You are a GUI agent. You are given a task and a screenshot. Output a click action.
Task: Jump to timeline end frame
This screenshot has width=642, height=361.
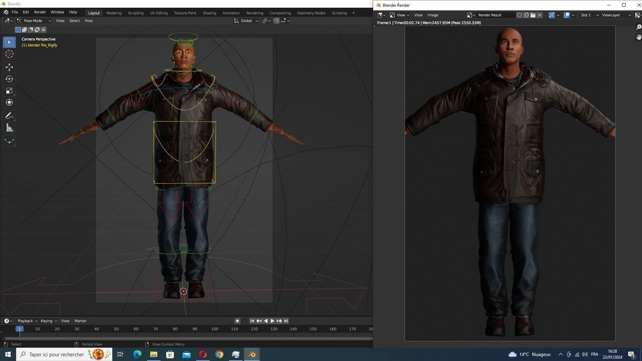tap(286, 321)
